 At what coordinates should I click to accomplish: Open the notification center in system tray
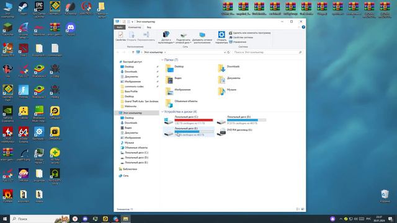point(390,219)
